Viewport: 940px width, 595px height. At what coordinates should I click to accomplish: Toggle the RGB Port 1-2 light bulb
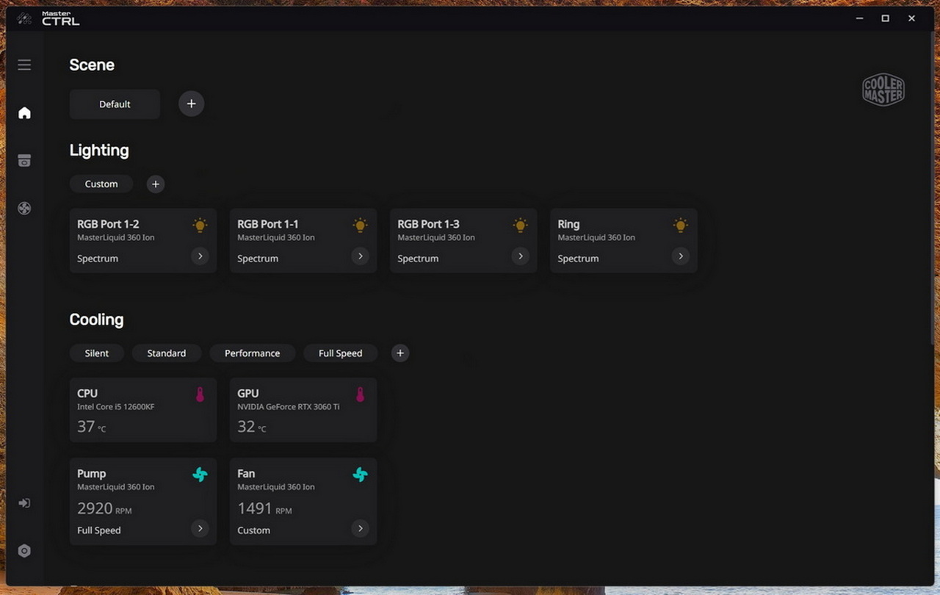[200, 226]
